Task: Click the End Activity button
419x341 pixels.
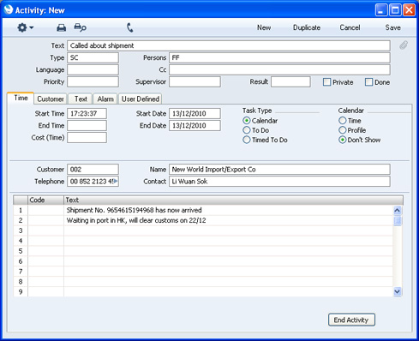Action: 351,320
